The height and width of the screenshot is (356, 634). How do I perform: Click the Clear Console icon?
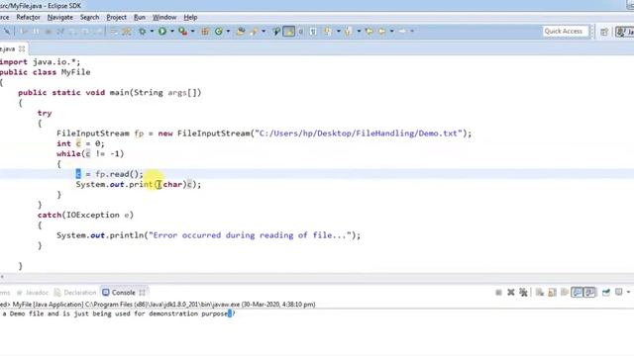(x=539, y=293)
